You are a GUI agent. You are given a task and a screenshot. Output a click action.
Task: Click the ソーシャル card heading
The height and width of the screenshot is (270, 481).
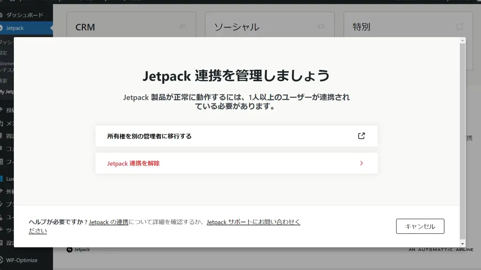(237, 27)
